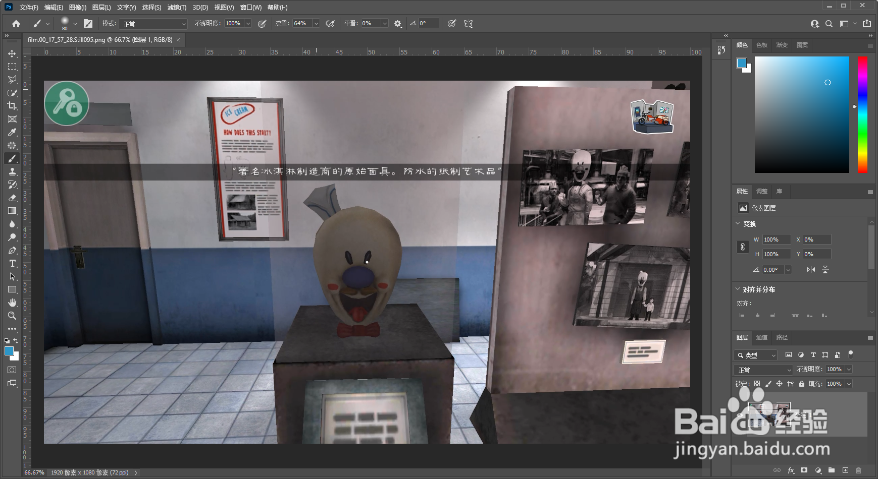Click the rotation angle 0.00° field

(x=773, y=270)
